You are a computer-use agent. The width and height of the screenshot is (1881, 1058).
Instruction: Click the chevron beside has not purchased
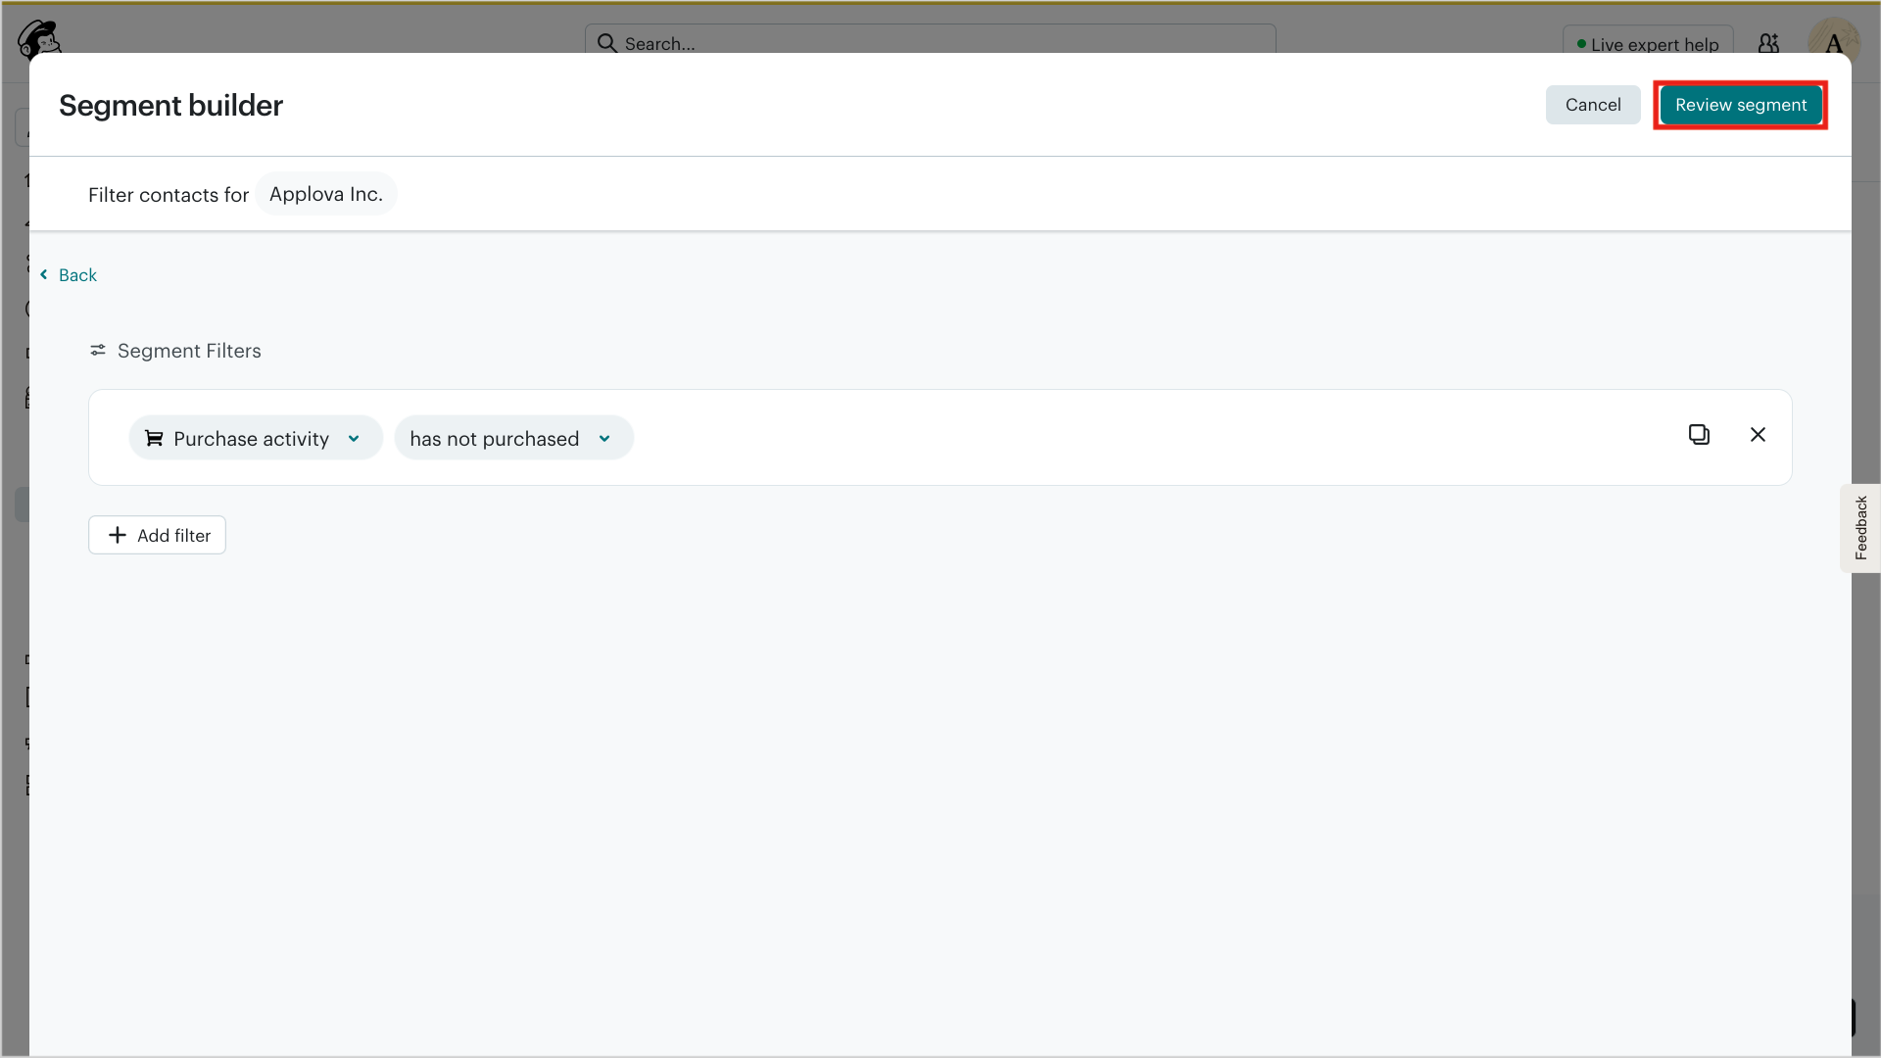click(x=604, y=439)
